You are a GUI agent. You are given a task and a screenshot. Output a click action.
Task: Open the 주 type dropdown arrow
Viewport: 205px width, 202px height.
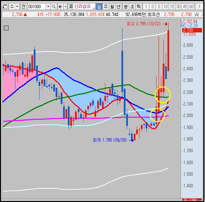(17, 6)
